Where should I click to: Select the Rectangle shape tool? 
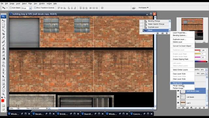[4, 80]
